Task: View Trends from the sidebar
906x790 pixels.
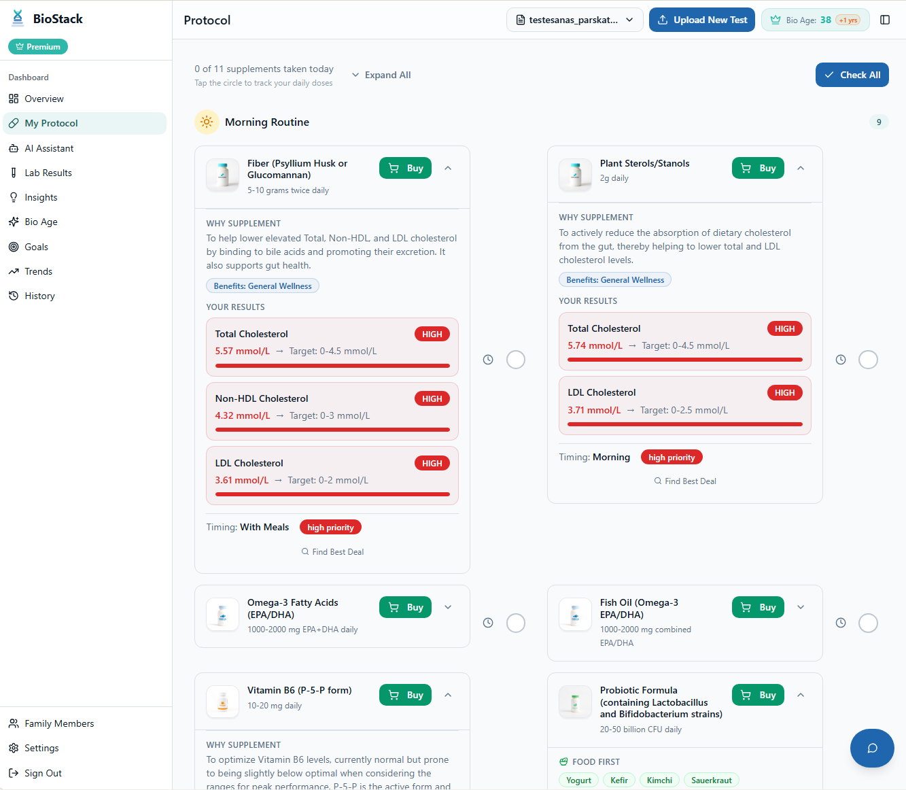Action: [38, 271]
